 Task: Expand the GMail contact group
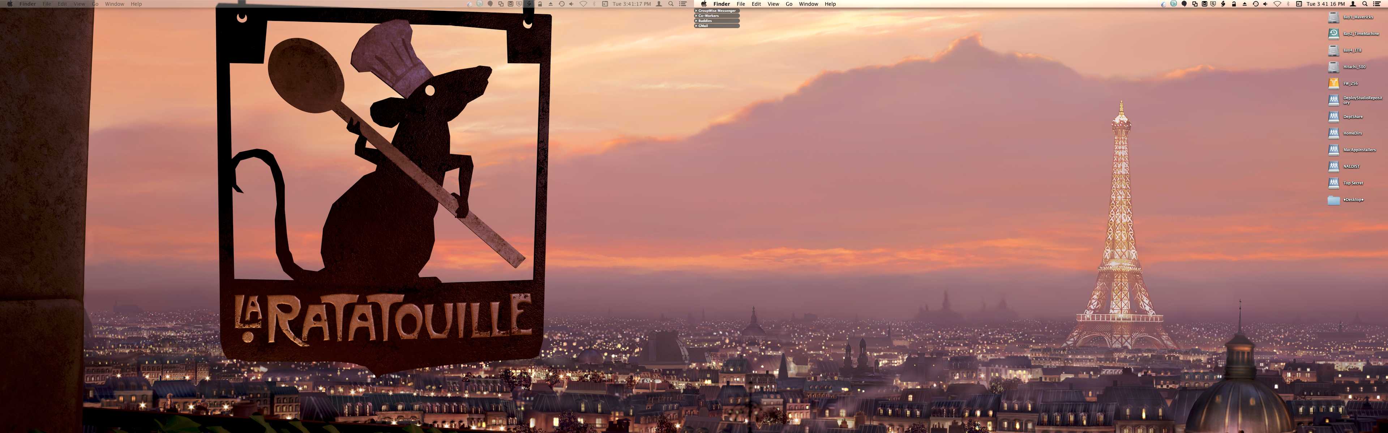pos(696,26)
